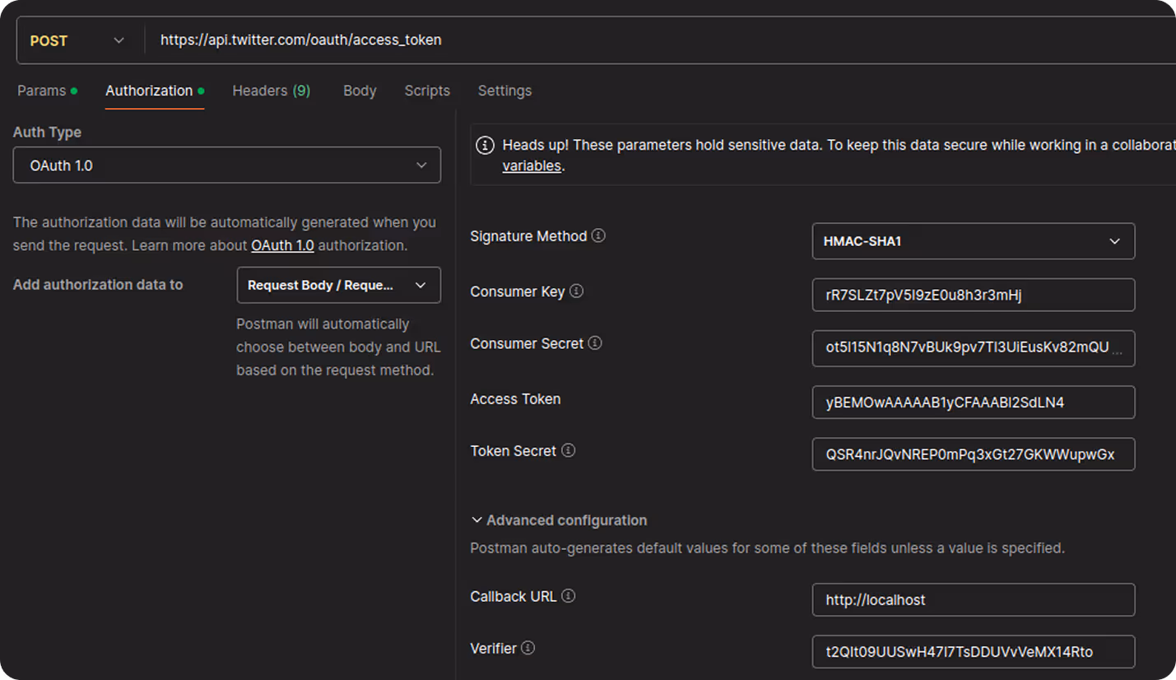Open the Add authorization data to dropdown
Image resolution: width=1176 pixels, height=680 pixels.
(338, 285)
